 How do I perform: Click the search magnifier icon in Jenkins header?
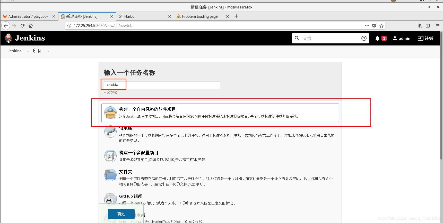click(x=297, y=38)
